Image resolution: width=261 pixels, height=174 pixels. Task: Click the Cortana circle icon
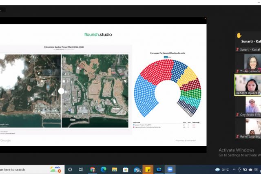pyautogui.click(x=70, y=169)
